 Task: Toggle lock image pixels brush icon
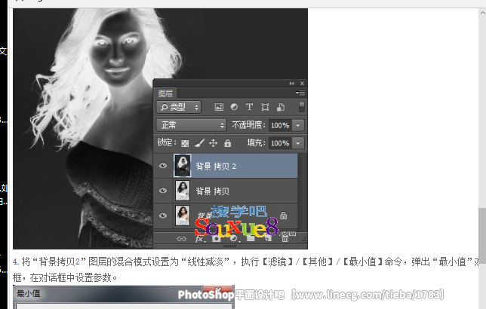click(199, 142)
